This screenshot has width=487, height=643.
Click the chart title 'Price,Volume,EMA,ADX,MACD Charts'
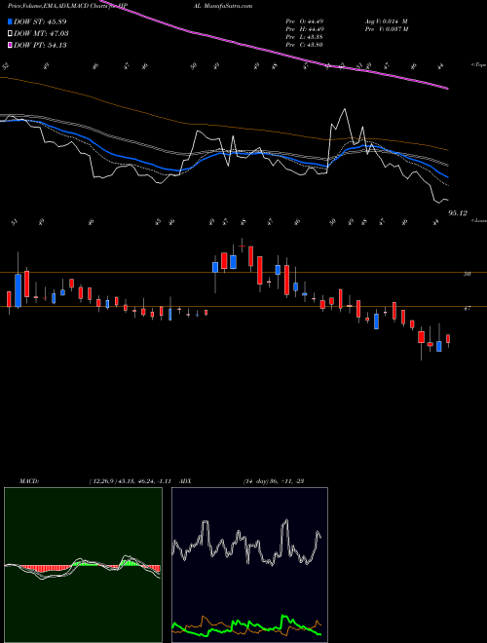click(x=59, y=6)
